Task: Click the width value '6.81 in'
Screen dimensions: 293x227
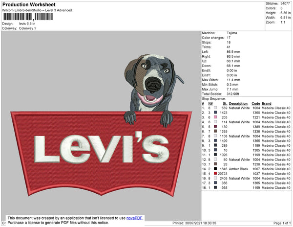Action: 286,18
